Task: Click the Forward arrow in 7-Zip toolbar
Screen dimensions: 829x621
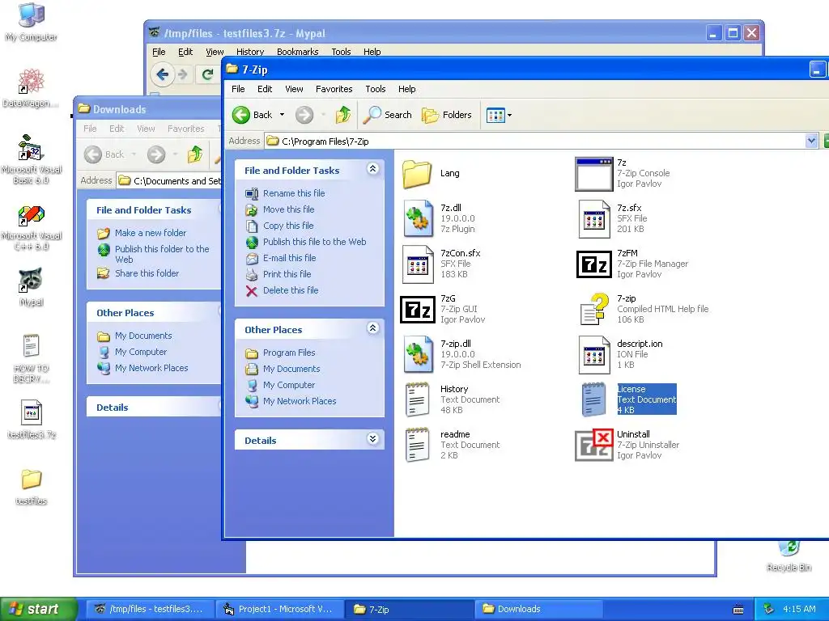Action: [304, 115]
